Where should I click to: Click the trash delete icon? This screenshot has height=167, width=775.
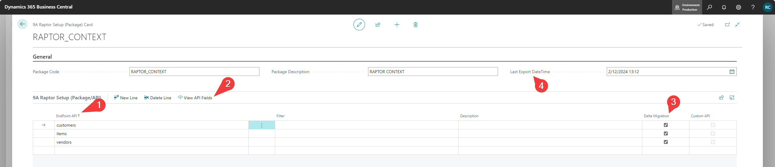coord(415,25)
